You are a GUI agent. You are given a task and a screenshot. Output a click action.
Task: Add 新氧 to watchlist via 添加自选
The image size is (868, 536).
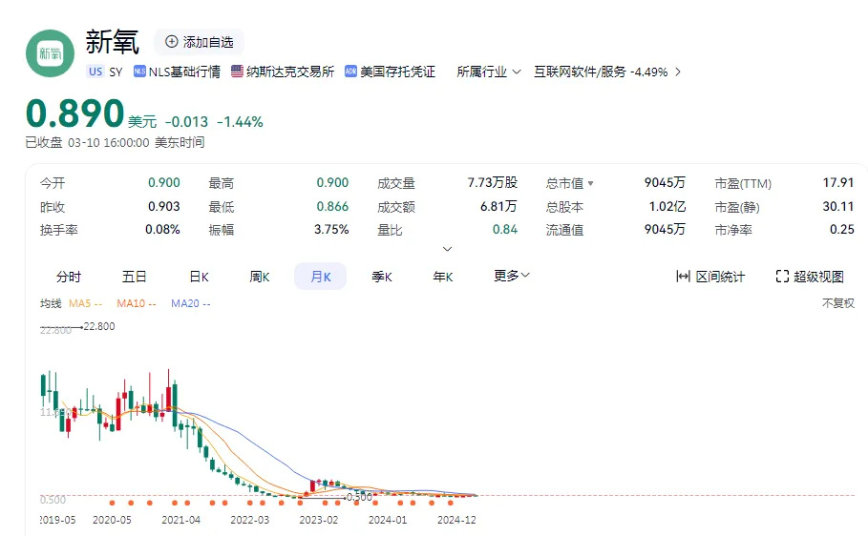click(x=200, y=42)
